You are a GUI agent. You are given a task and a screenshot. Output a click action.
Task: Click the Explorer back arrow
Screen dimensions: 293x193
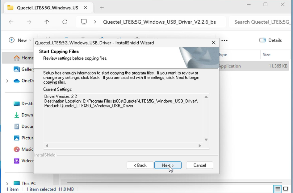pyautogui.click(x=11, y=22)
